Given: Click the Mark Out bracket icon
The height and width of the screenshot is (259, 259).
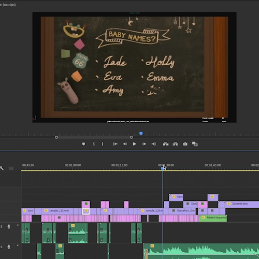Looking at the screenshot, I should tap(103, 144).
